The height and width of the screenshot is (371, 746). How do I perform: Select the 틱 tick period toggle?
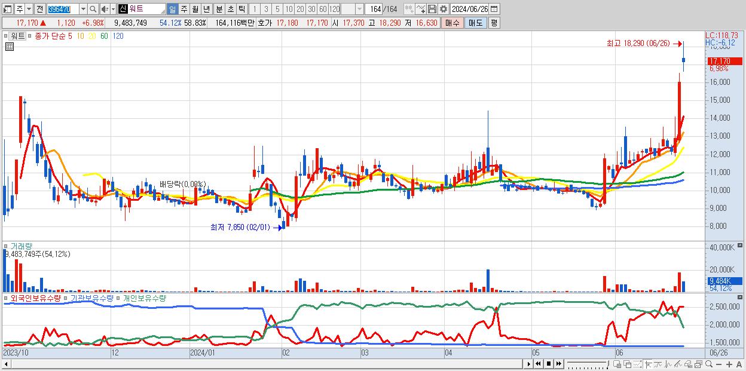(241, 9)
